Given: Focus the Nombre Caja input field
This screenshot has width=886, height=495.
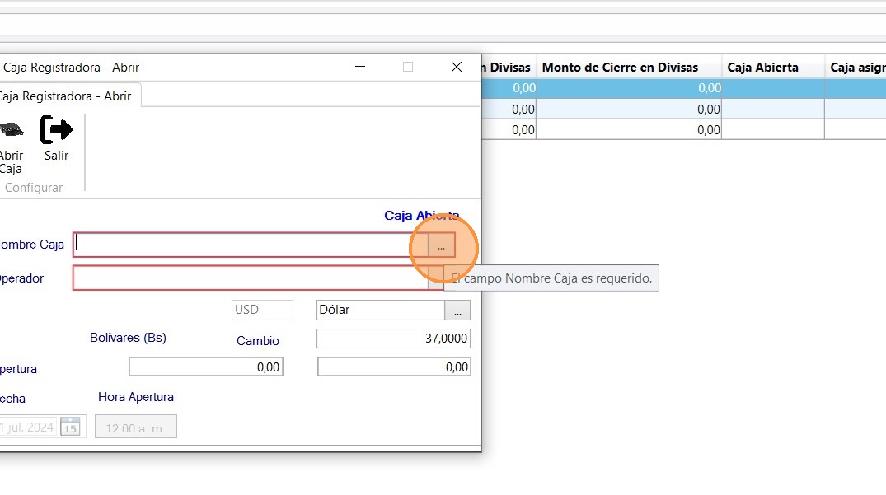Looking at the screenshot, I should pyautogui.click(x=251, y=245).
